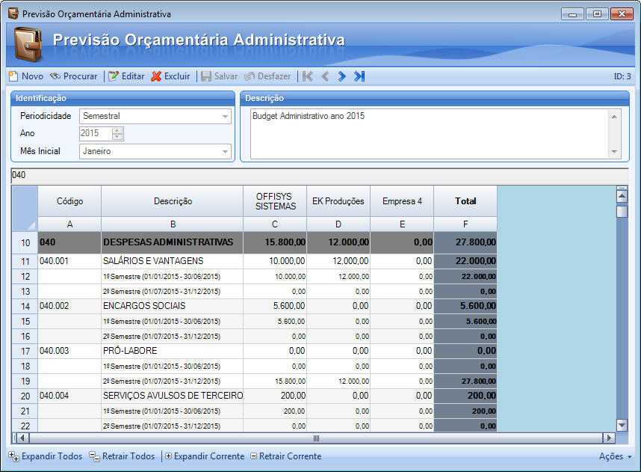The width and height of the screenshot is (641, 472).
Task: Click the grid select-all corner cell
Action: point(25,209)
